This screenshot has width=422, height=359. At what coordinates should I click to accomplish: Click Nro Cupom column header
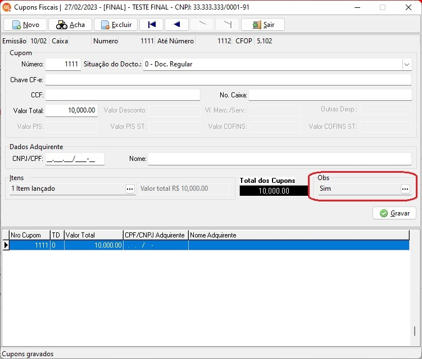pyautogui.click(x=30, y=235)
